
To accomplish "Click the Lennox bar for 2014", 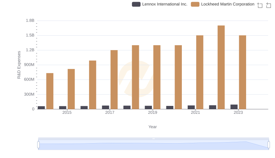I will point(41,108).
